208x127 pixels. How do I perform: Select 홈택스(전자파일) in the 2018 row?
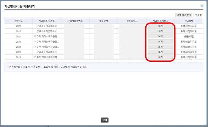click(x=189, y=57)
